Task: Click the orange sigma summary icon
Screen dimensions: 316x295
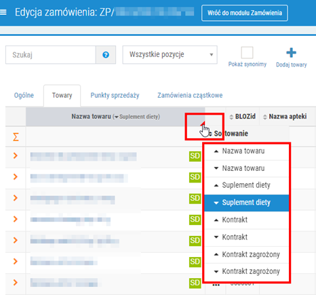Action: click(16, 137)
